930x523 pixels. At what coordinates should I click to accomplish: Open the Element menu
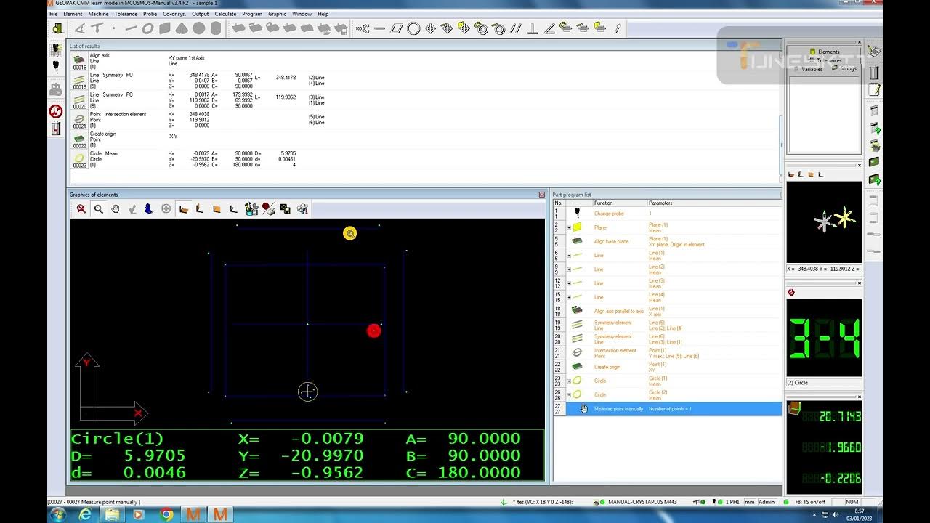(73, 14)
